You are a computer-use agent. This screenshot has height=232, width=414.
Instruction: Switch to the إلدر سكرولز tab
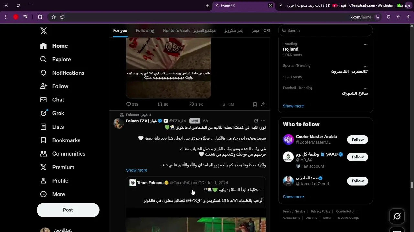coord(234,31)
